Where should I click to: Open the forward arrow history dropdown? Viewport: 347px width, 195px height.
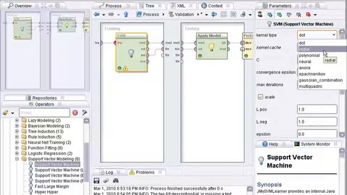coord(118,15)
